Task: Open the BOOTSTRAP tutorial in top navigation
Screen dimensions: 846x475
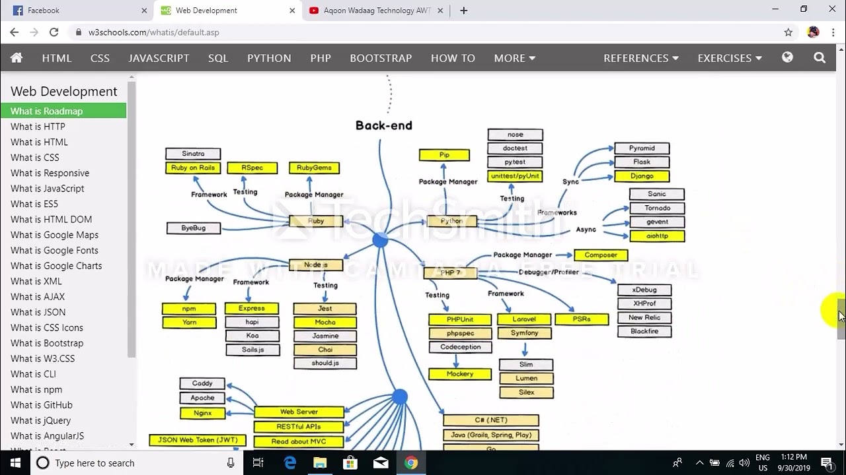Action: pyautogui.click(x=381, y=58)
